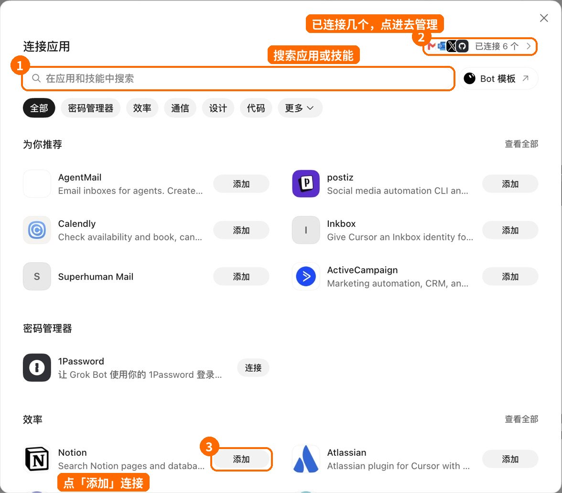This screenshot has height=493, width=562.
Task: Click the AgentMail app icon
Action: [x=37, y=184]
